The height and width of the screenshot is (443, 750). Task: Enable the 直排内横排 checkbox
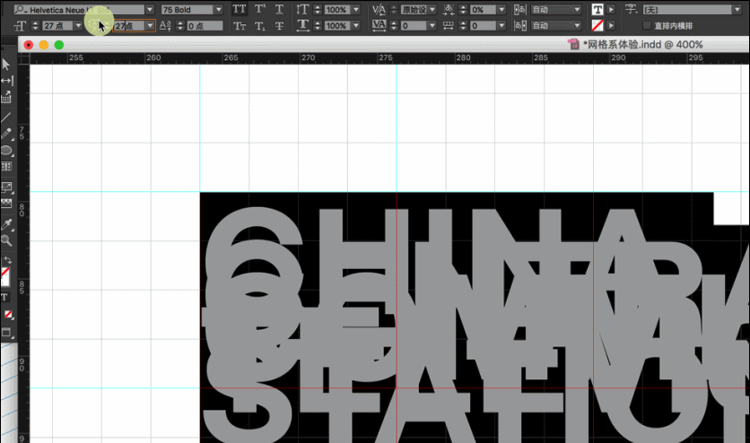coord(647,26)
